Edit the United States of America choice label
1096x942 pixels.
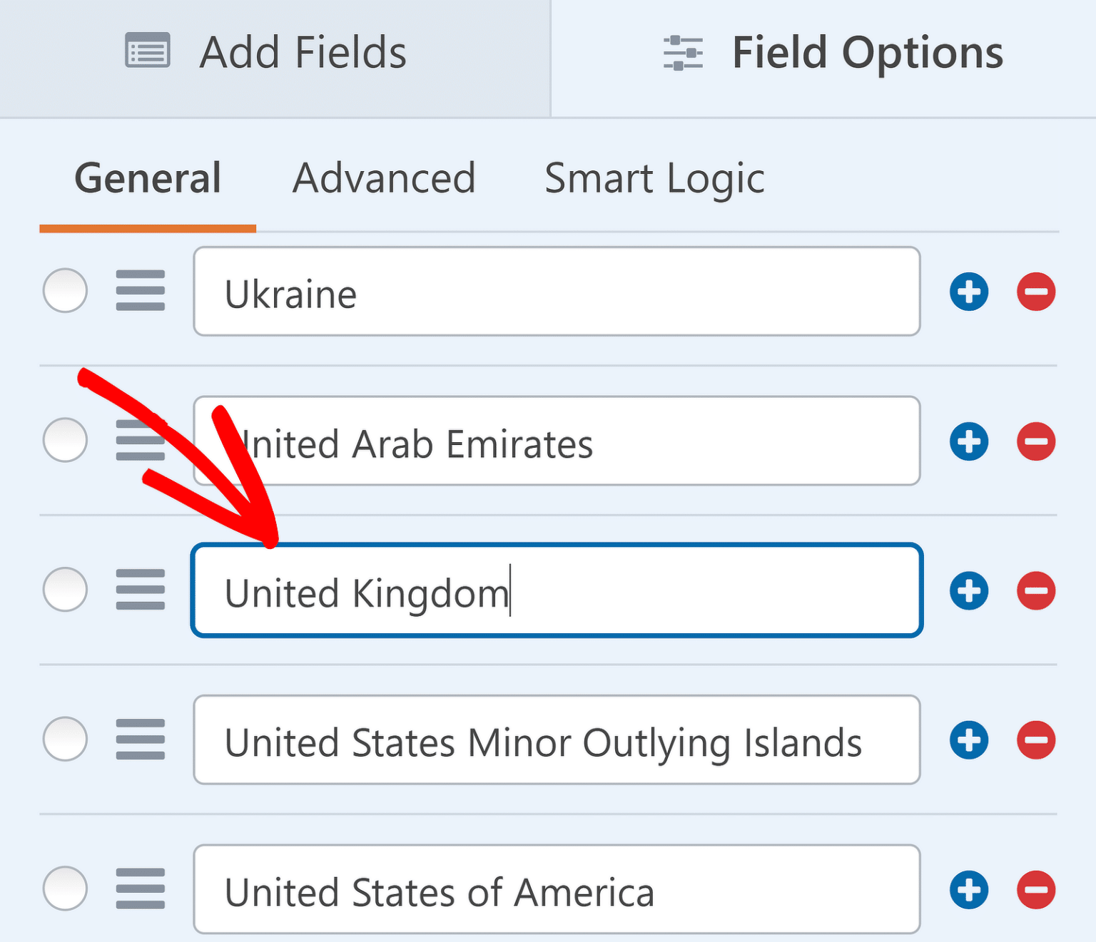[557, 889]
